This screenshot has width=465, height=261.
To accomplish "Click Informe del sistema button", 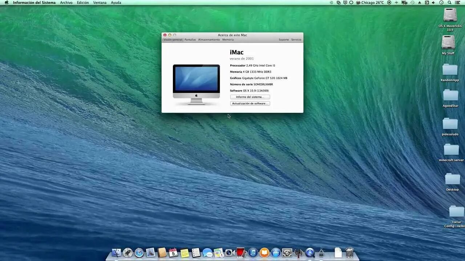I will pyautogui.click(x=250, y=97).
